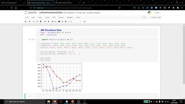Image resolution: width=185 pixels, height=104 pixels.
Task: Rename notebook title LatihanVisualisasiData
Action: [x=50, y=12]
